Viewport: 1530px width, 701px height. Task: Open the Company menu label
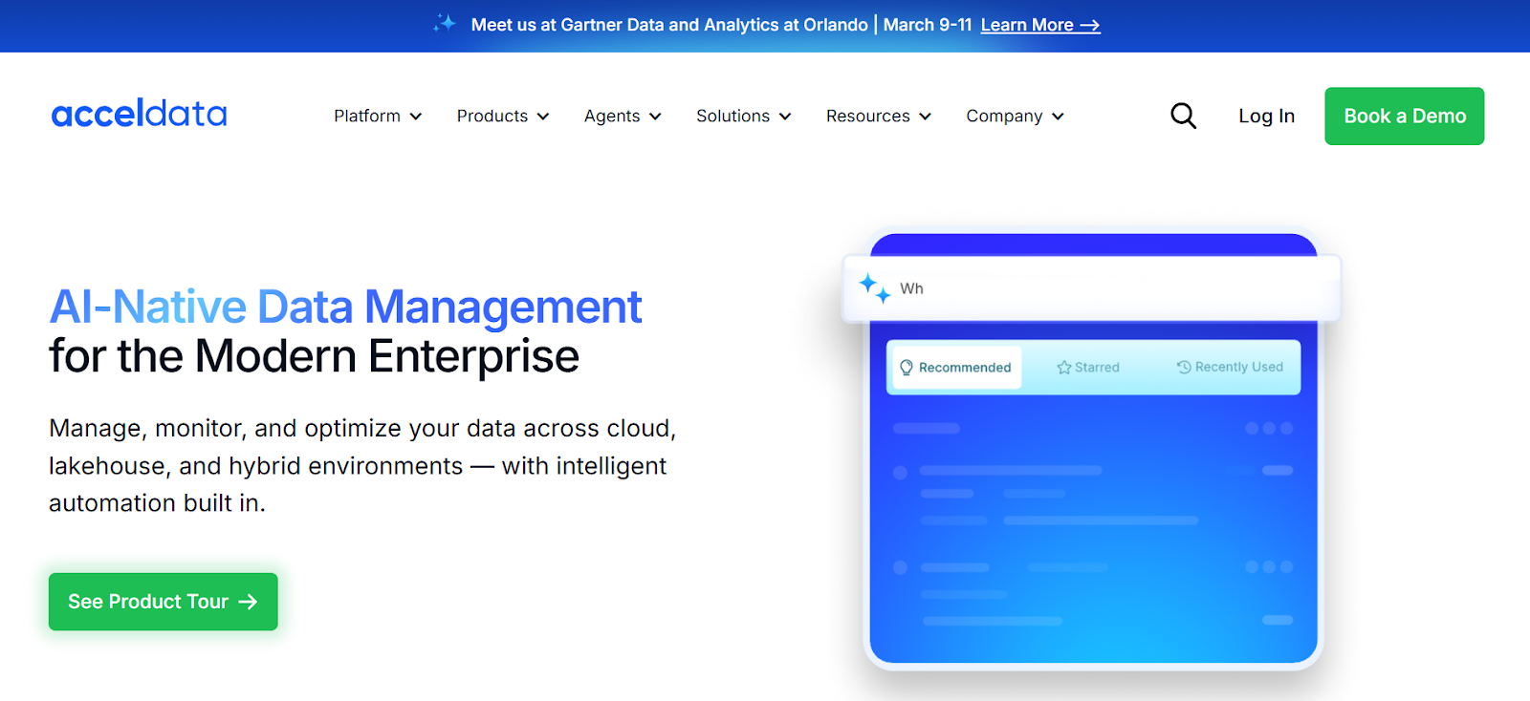pyautogui.click(x=1004, y=117)
